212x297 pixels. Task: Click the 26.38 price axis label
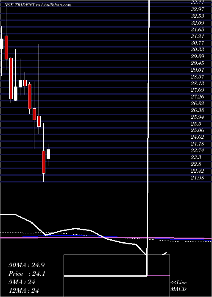[x=197, y=110]
